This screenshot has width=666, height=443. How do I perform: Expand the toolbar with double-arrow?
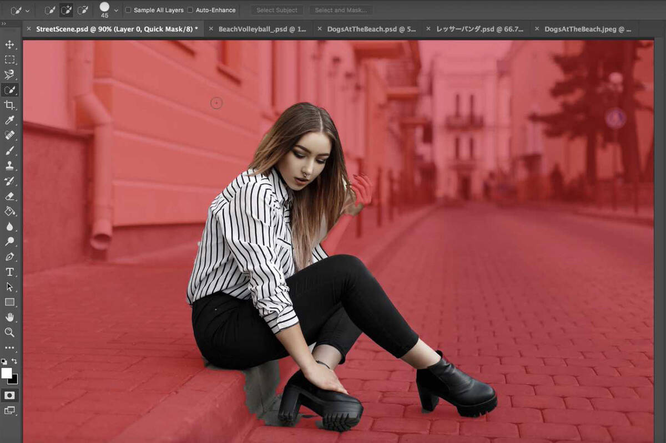click(x=4, y=24)
